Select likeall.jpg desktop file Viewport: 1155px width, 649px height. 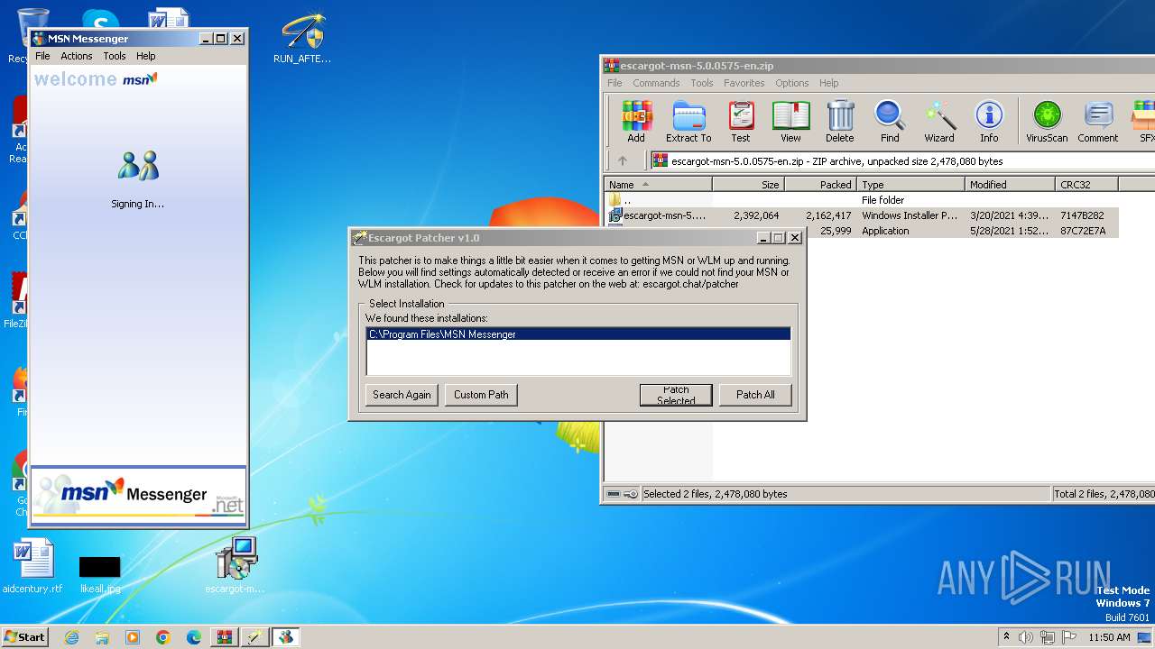100,573
